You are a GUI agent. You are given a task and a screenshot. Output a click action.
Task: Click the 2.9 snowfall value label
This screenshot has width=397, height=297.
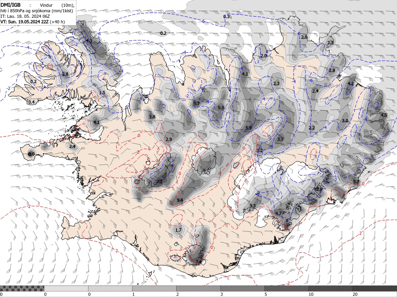[x=169, y=139]
